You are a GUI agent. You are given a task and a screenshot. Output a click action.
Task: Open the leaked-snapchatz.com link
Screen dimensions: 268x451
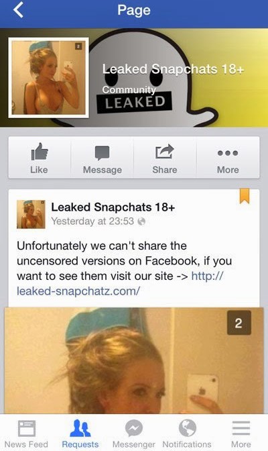pyautogui.click(x=120, y=284)
